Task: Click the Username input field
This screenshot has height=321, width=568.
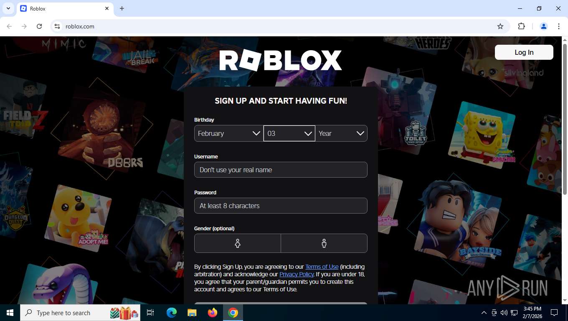Action: [281, 170]
